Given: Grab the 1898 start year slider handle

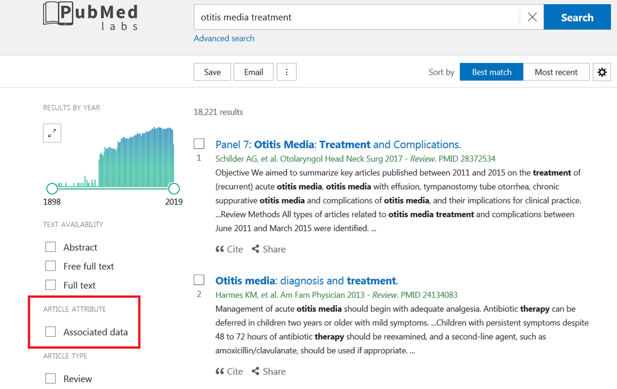Looking at the screenshot, I should pyautogui.click(x=52, y=189).
